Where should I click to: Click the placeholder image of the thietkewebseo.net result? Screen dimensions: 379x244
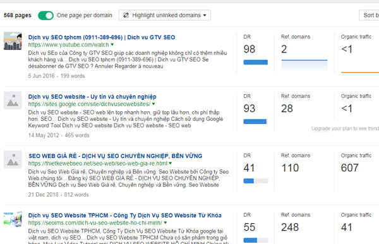[x=13, y=159]
